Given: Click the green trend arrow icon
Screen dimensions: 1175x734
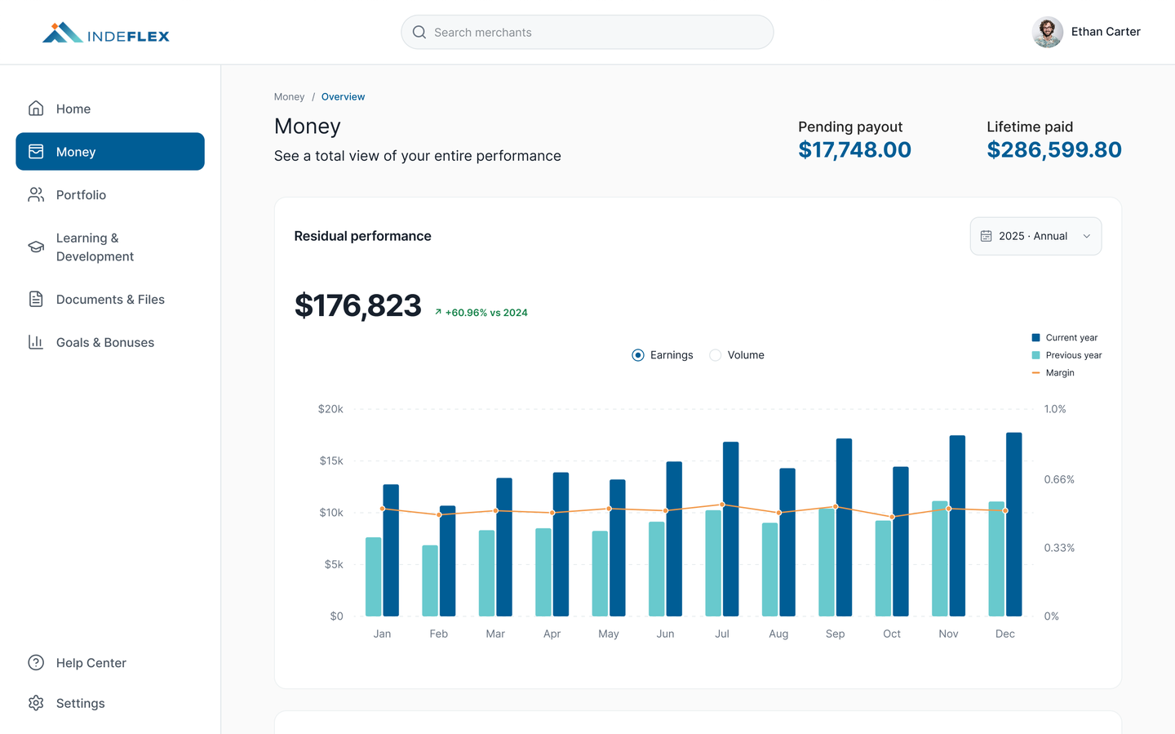Looking at the screenshot, I should 438,312.
